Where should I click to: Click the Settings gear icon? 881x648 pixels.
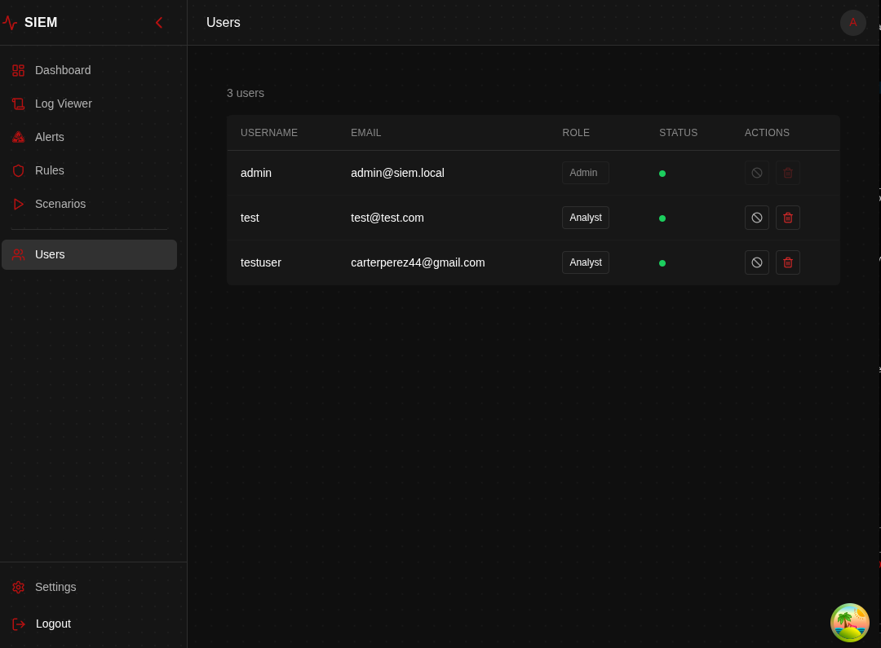pos(19,587)
